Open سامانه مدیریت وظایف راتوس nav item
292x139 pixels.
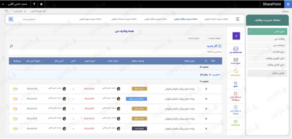(186, 19)
